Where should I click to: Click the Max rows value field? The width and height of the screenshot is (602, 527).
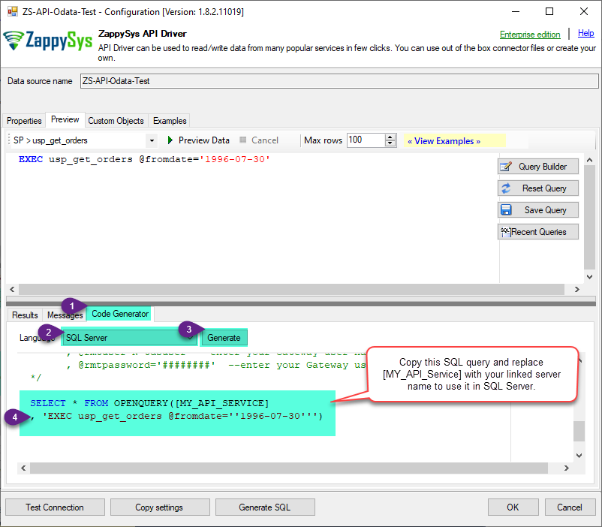coord(366,140)
